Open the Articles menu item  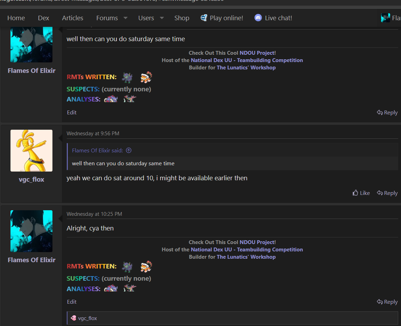(73, 18)
